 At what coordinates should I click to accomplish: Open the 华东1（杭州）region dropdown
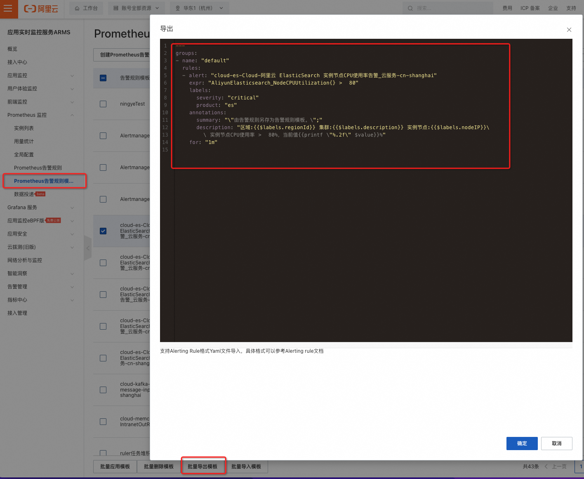[x=199, y=8]
